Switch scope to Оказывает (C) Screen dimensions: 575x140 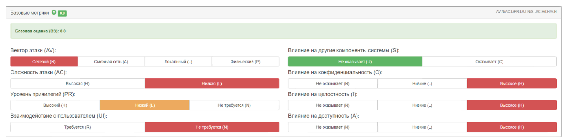(489, 62)
